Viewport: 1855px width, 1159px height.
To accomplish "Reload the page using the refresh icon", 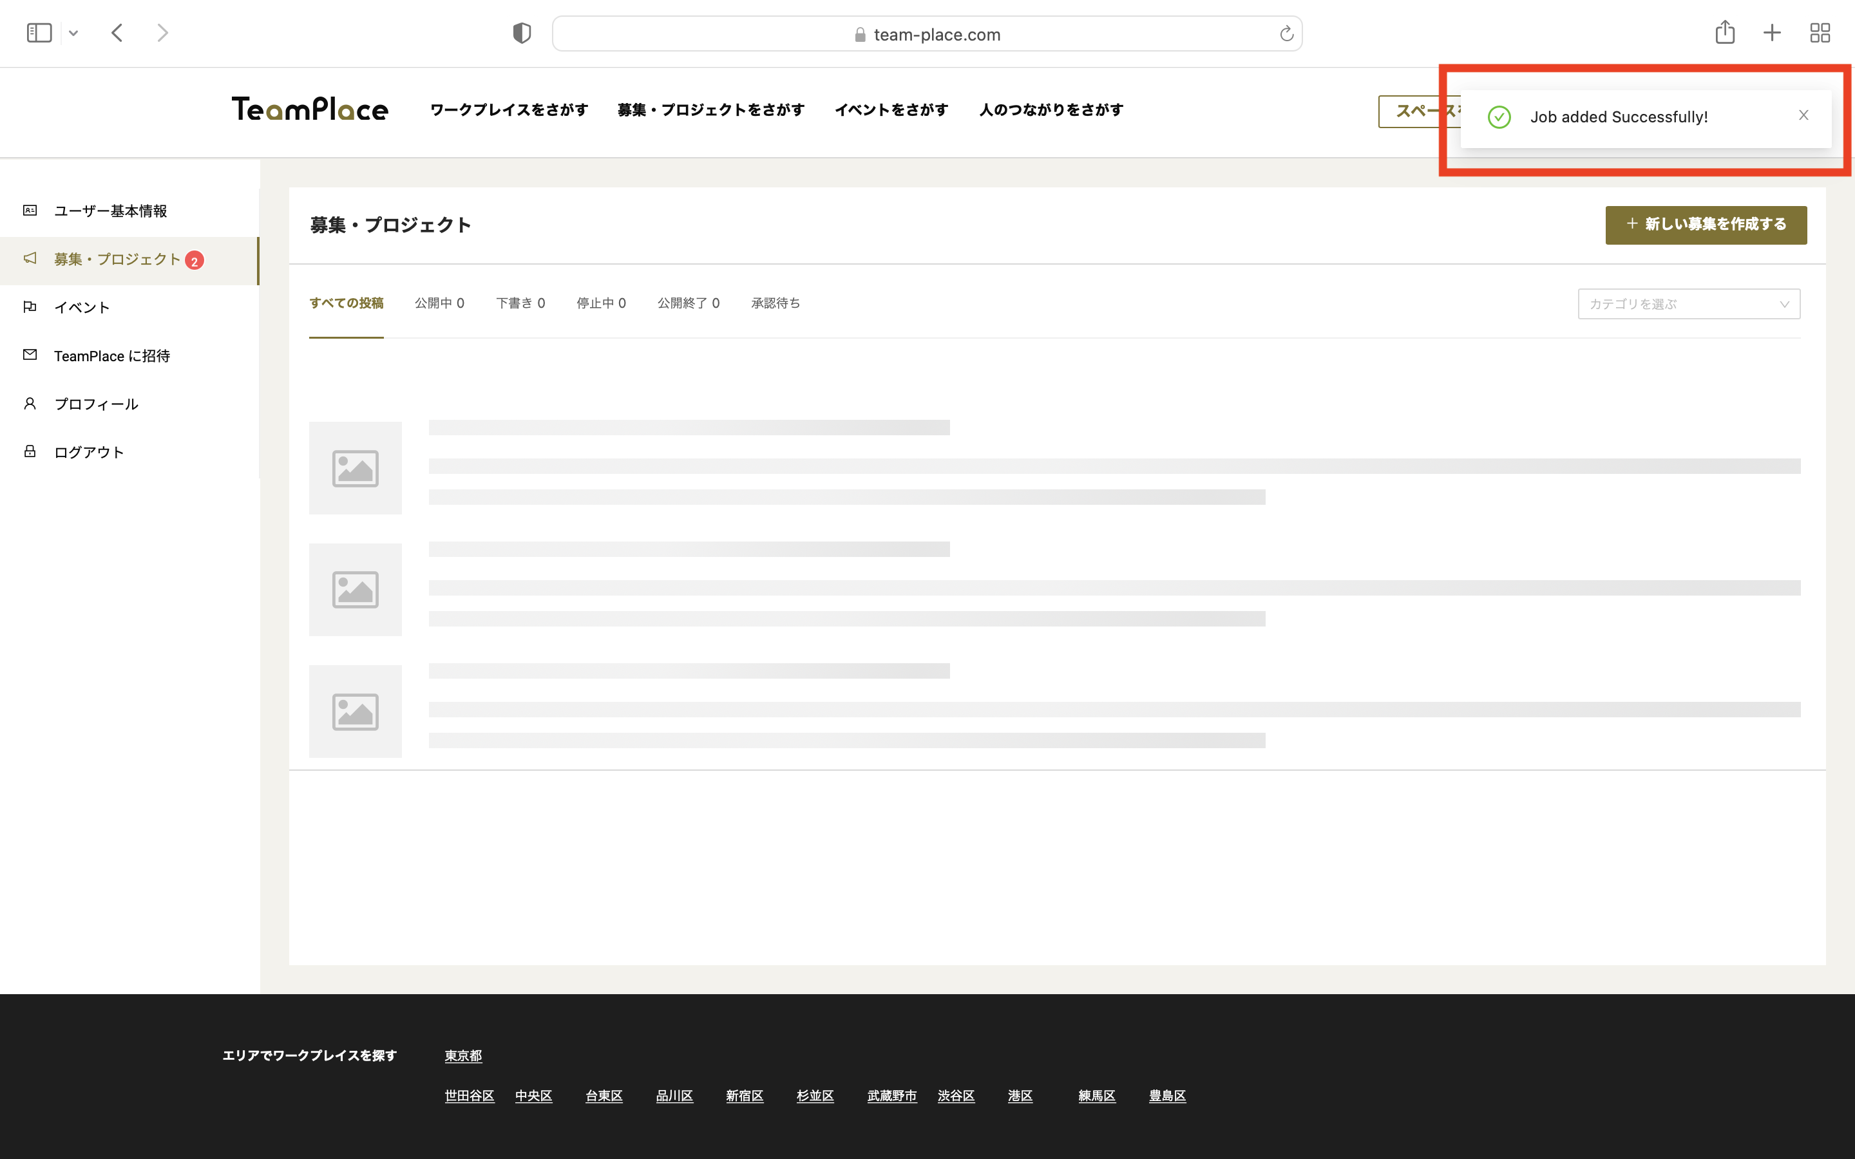I will 1286,33.
